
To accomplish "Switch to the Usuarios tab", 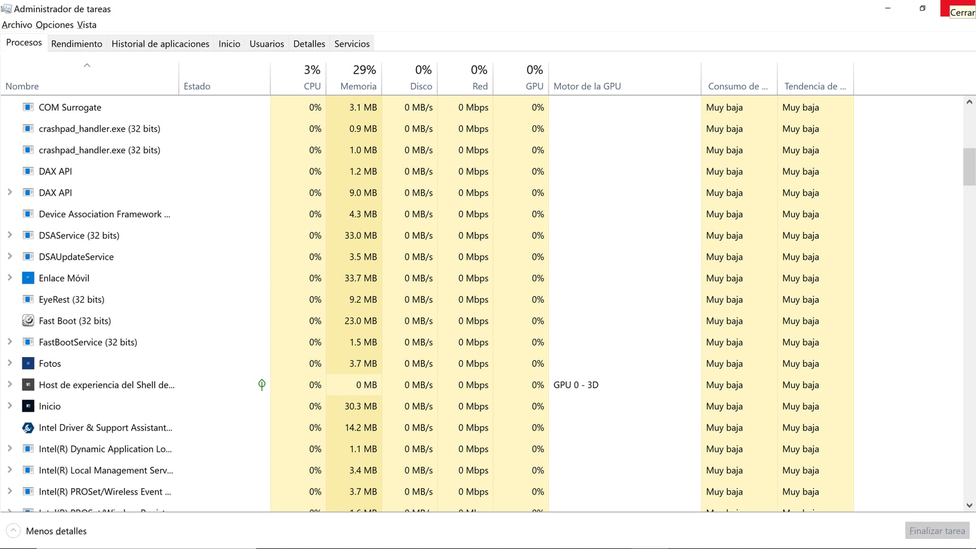I will click(x=266, y=44).
